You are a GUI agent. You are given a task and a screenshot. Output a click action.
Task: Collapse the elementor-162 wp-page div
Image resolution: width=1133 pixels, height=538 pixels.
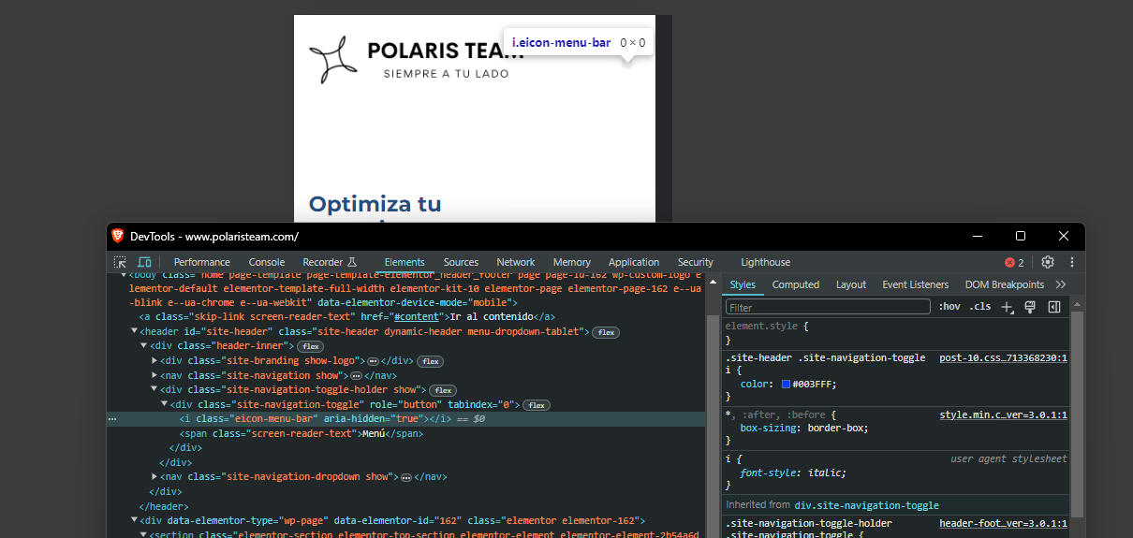(x=134, y=520)
